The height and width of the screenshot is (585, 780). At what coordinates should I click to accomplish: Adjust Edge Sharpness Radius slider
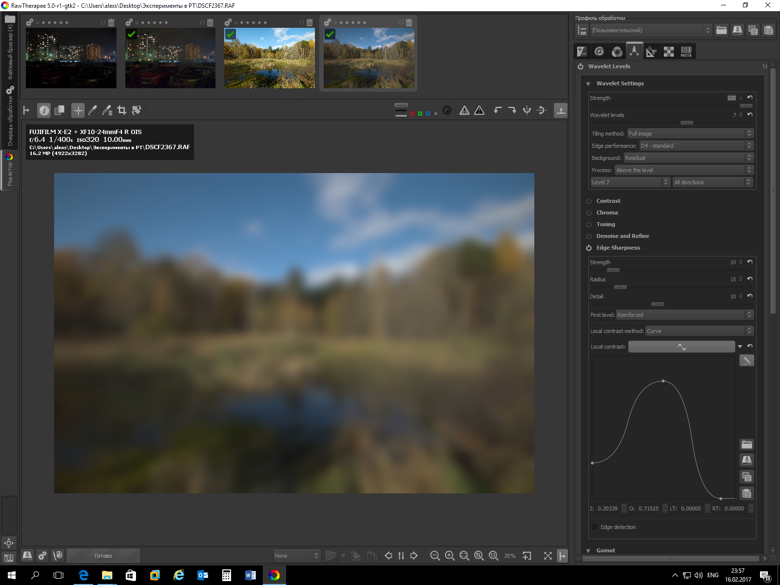coord(620,287)
